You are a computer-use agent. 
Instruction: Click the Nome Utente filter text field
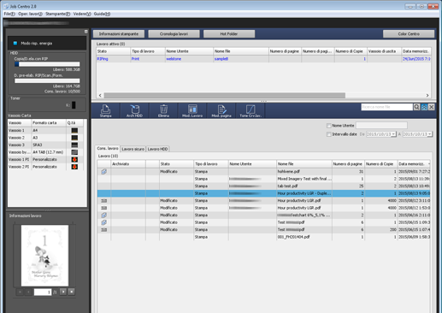pos(381,126)
